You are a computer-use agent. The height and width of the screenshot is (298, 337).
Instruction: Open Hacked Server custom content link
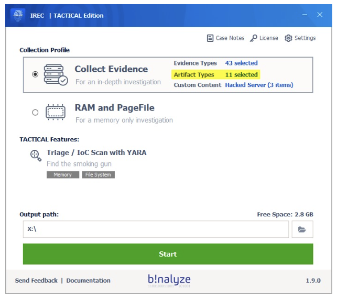click(259, 85)
